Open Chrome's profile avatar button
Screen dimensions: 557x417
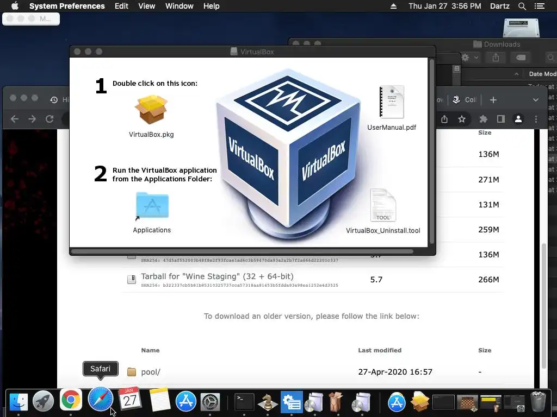tap(518, 119)
